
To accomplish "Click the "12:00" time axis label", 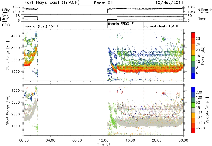I will tap(104, 140).
